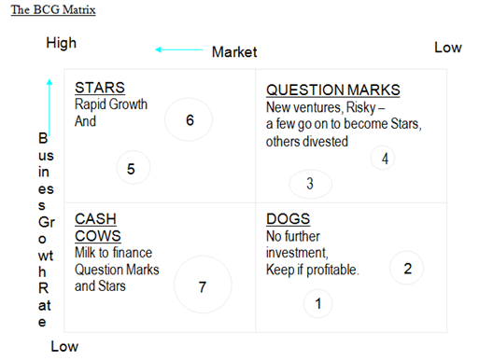Image resolution: width=479 pixels, height=361 pixels.
Task: Click the 'Keep if profitable.' text
Action: point(313,270)
